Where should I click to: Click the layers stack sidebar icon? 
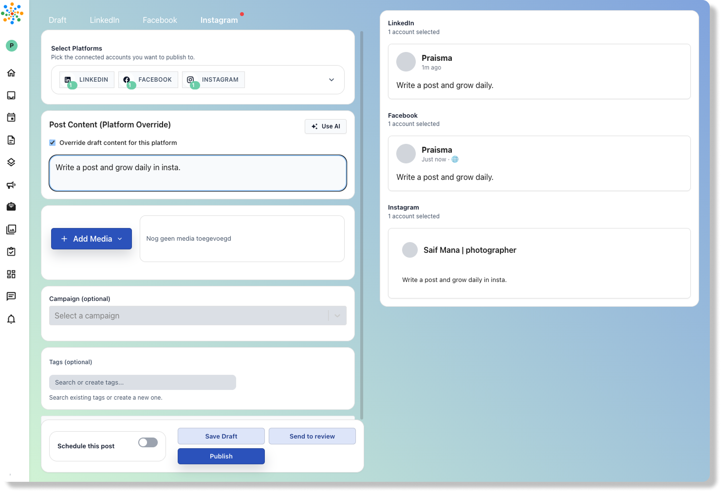click(11, 162)
